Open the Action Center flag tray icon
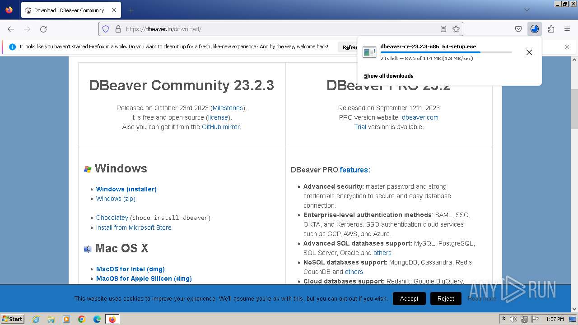The image size is (578, 325). [535, 319]
